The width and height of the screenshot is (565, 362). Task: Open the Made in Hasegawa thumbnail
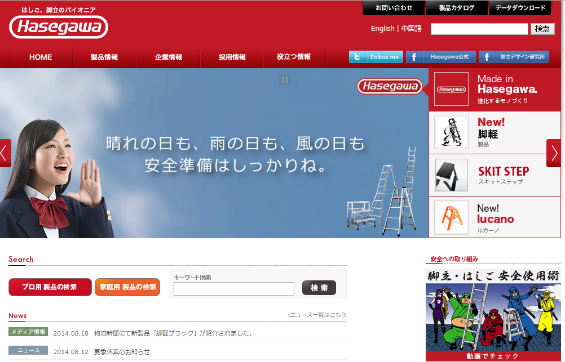tap(451, 89)
